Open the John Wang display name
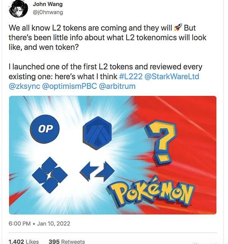Screen dimensions: 228x244 pos(47,4)
